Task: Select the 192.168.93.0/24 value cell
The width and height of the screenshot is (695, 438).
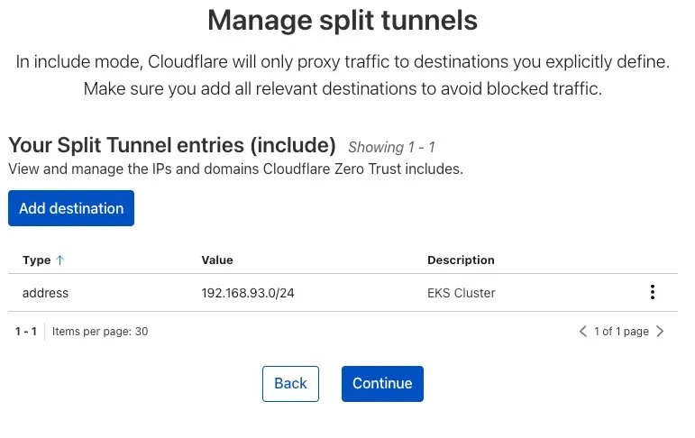Action: [x=247, y=293]
